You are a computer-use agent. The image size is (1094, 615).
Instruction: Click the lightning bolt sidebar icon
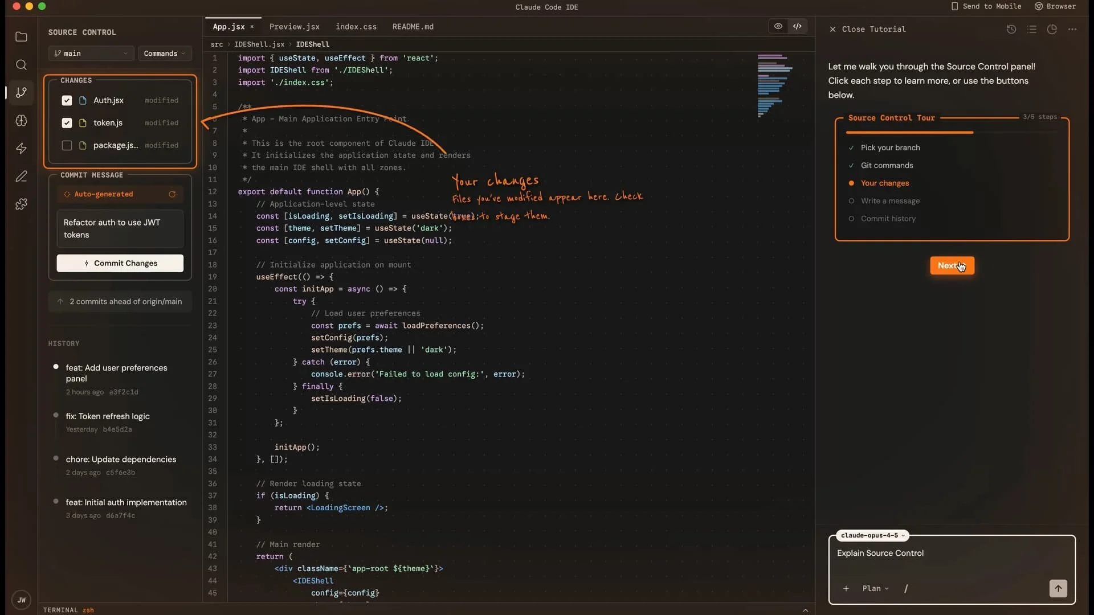[21, 149]
